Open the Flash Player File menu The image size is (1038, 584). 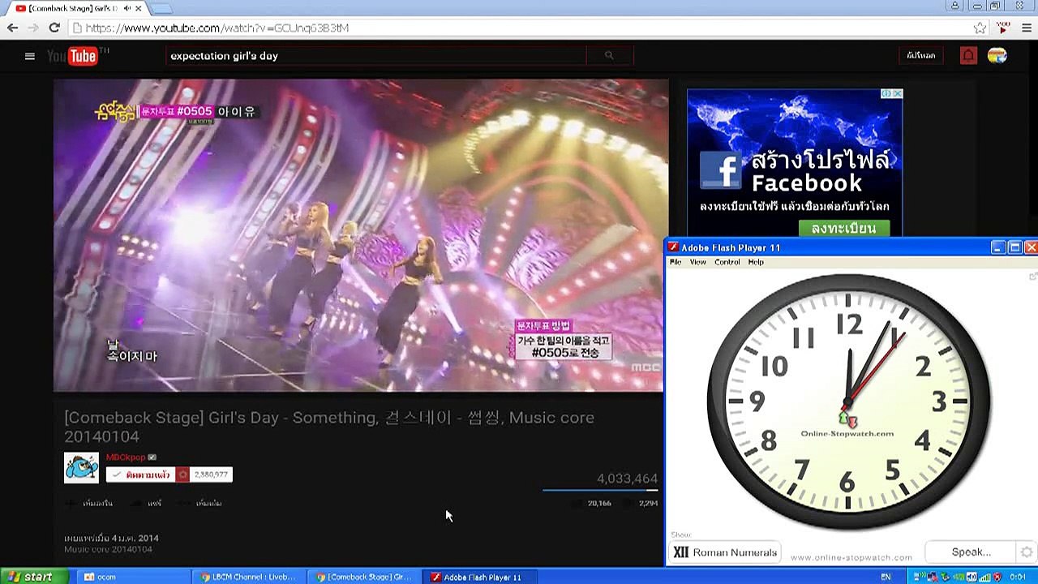676,262
